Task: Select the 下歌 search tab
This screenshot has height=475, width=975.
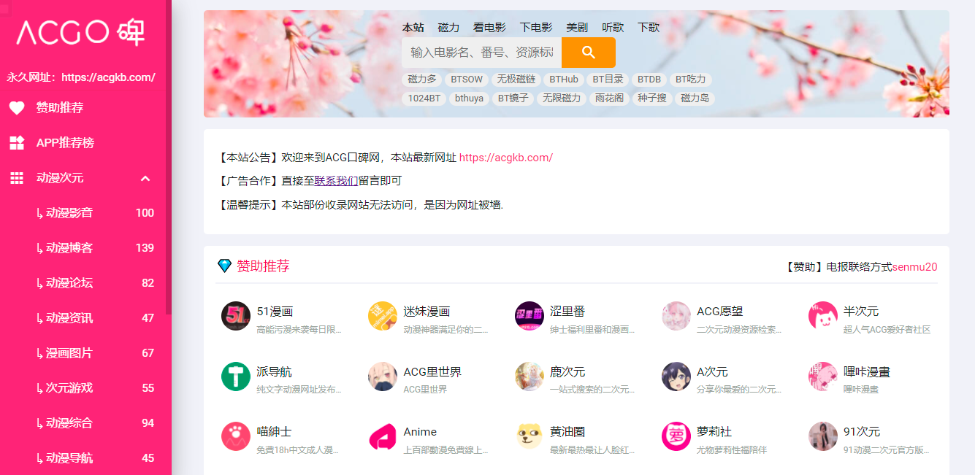Action: pyautogui.click(x=649, y=28)
